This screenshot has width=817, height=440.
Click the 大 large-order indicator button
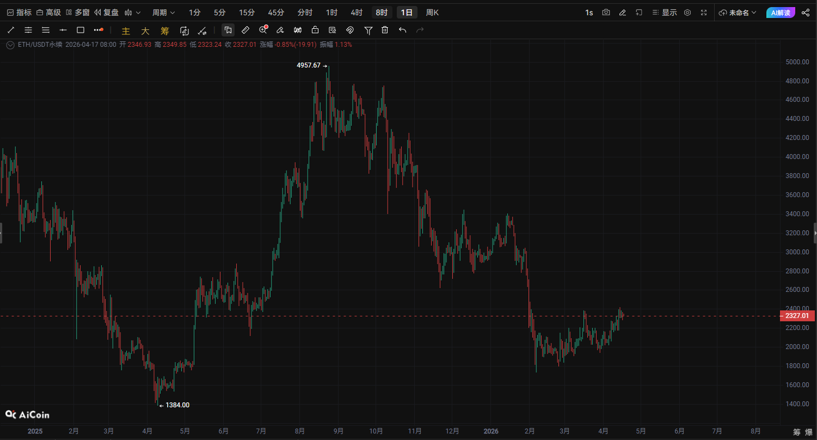click(145, 30)
